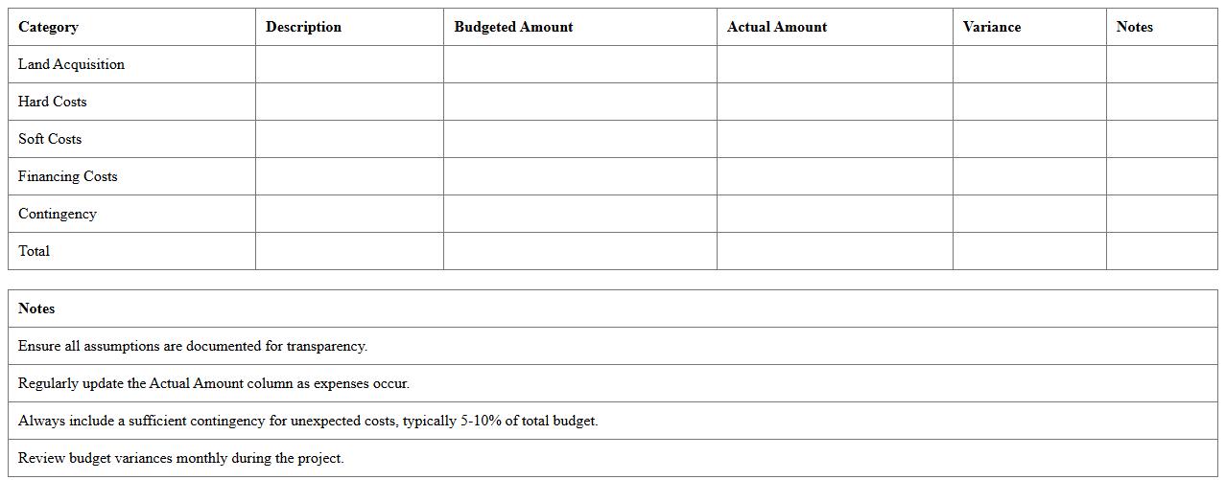1226x480 pixels.
Task: Select the note about documenting assumptions
Action: click(193, 346)
